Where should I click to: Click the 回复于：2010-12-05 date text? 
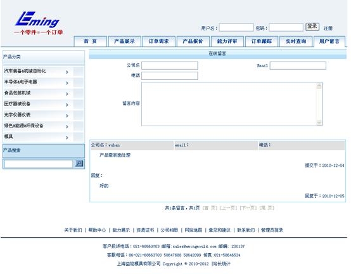[324, 196]
